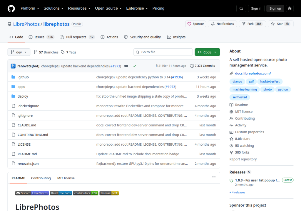Image resolution: width=301 pixels, height=211 pixels.
Task: Click the renovate[bot] avatar icon
Action: point(13,66)
